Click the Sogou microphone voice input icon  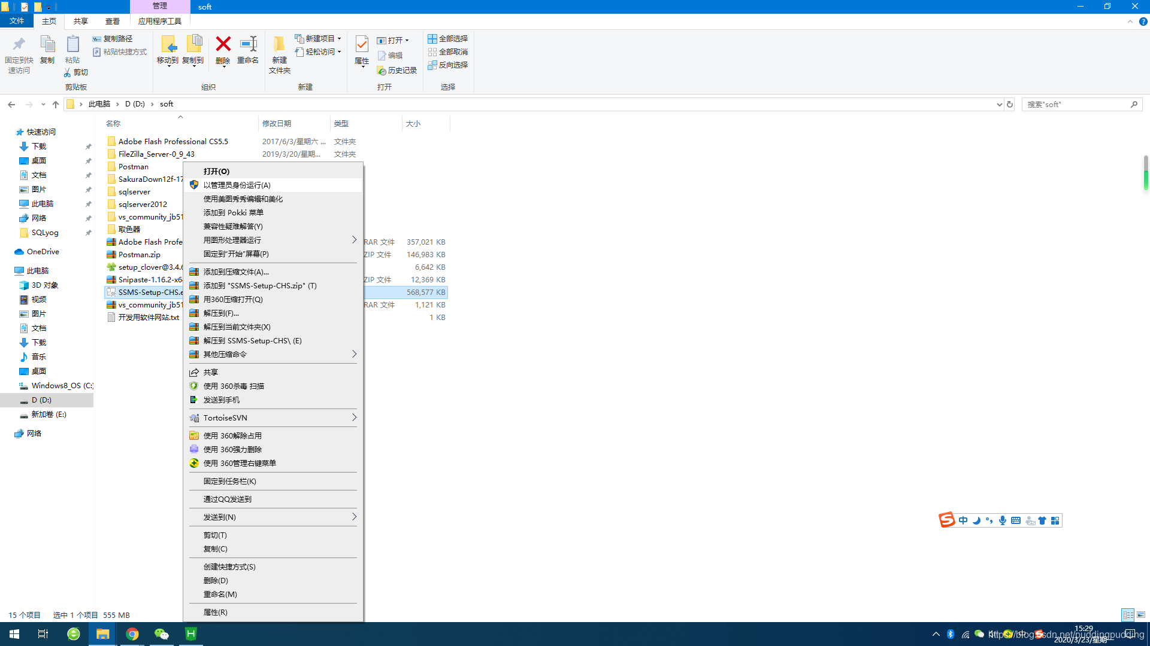pos(1003,520)
